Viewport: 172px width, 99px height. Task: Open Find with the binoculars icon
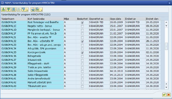[x=14, y=9]
